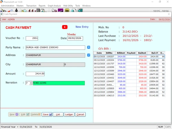Open the Reports menu

point(42,6)
